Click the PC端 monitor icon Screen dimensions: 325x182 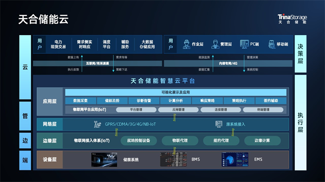(244, 44)
